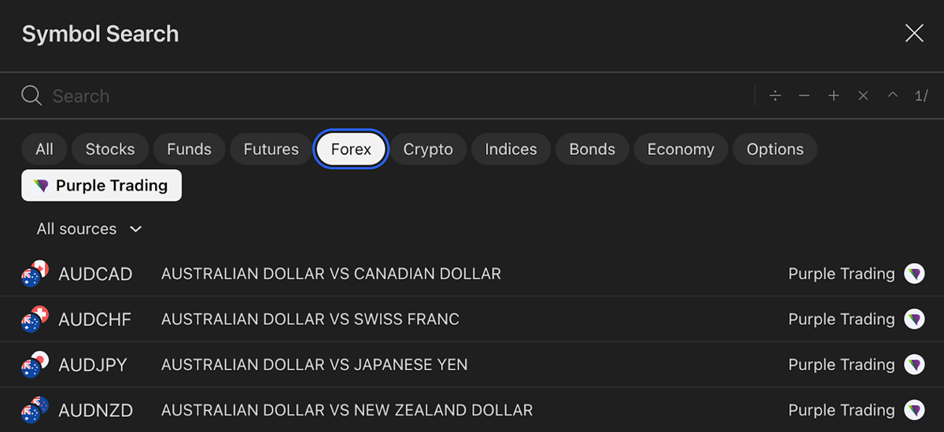Insert the plus operator symbol
The width and height of the screenshot is (944, 432).
834,96
